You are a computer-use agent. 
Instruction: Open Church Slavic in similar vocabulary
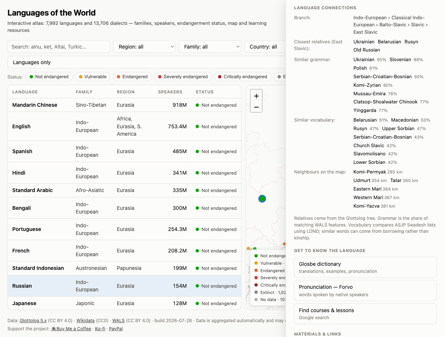pyautogui.click(x=369, y=146)
